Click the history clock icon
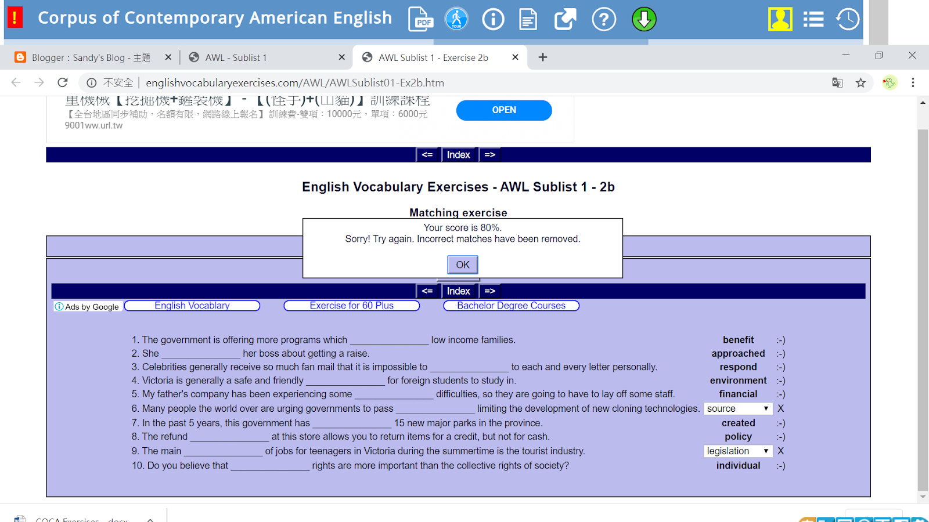 click(x=847, y=19)
